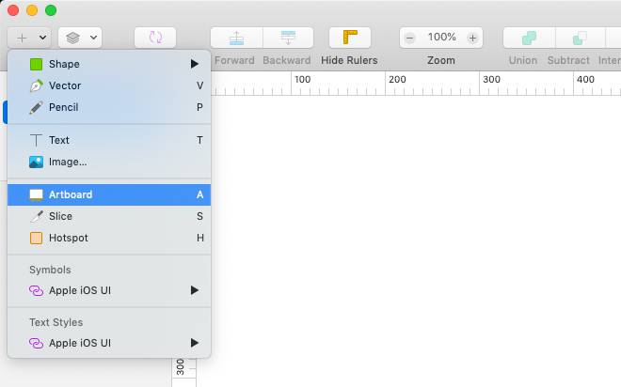Image resolution: width=621 pixels, height=387 pixels.
Task: Zoom out with the minus button
Action: [x=410, y=38]
